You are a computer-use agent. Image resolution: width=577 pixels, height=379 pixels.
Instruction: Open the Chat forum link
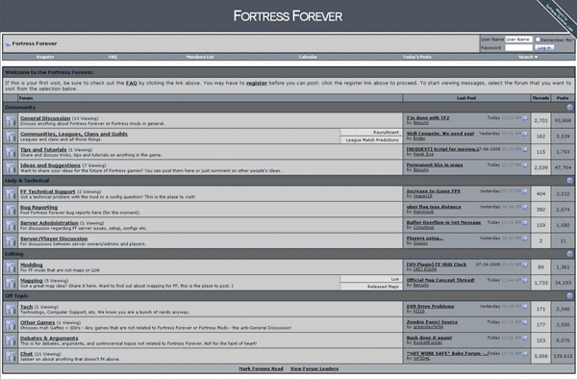point(27,354)
